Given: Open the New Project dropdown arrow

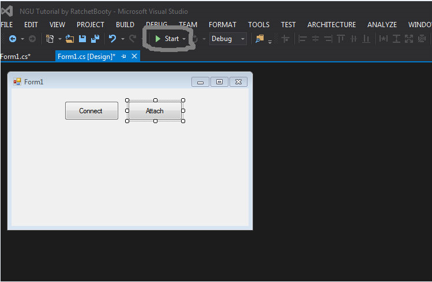Looking at the screenshot, I should pos(60,39).
